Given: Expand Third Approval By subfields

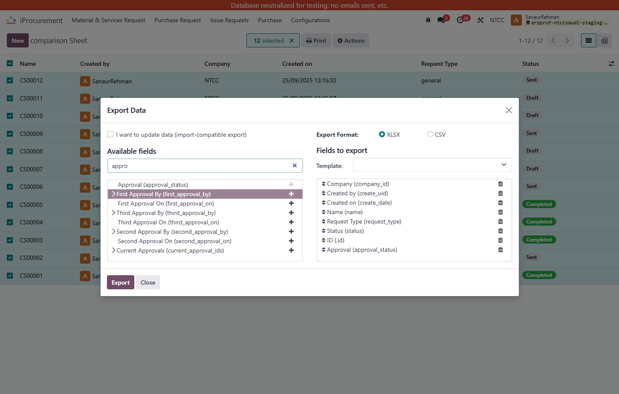Looking at the screenshot, I should click(x=113, y=213).
